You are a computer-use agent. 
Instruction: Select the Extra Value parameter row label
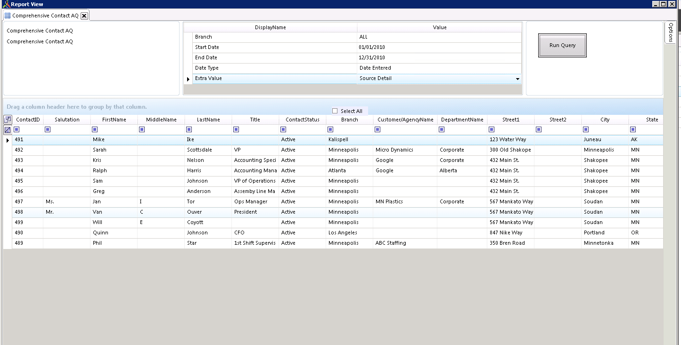coord(275,78)
